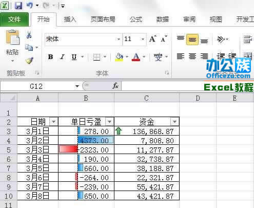Screen dimensions: 254x208
Task: Switch to the 页面布局 tab
Action: (103, 19)
